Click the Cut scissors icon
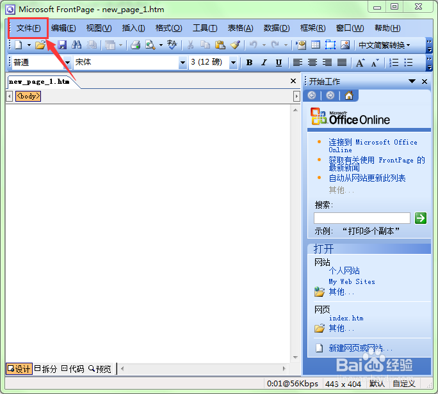Viewport: 438px width, 394px height. point(191,45)
